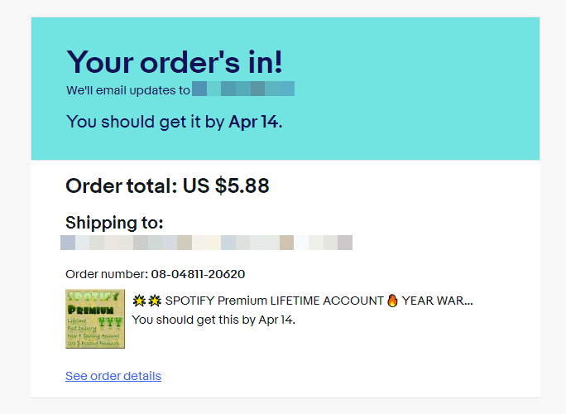Open the See order details link
This screenshot has width=566, height=414.
(113, 376)
